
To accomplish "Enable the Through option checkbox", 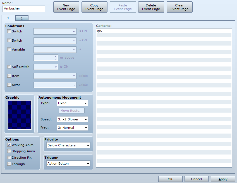I will pyautogui.click(x=9, y=164).
